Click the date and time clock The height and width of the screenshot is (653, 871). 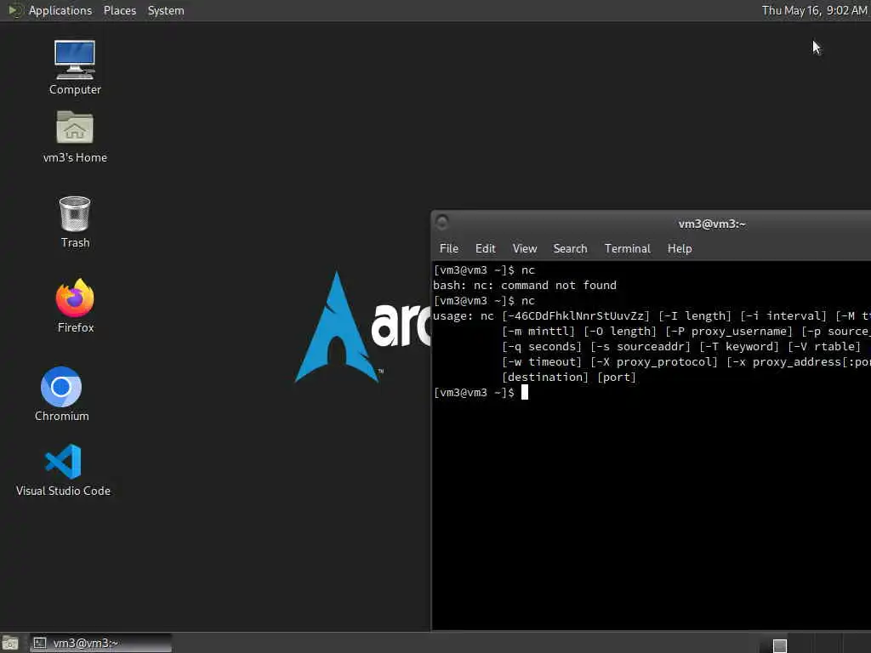click(814, 10)
